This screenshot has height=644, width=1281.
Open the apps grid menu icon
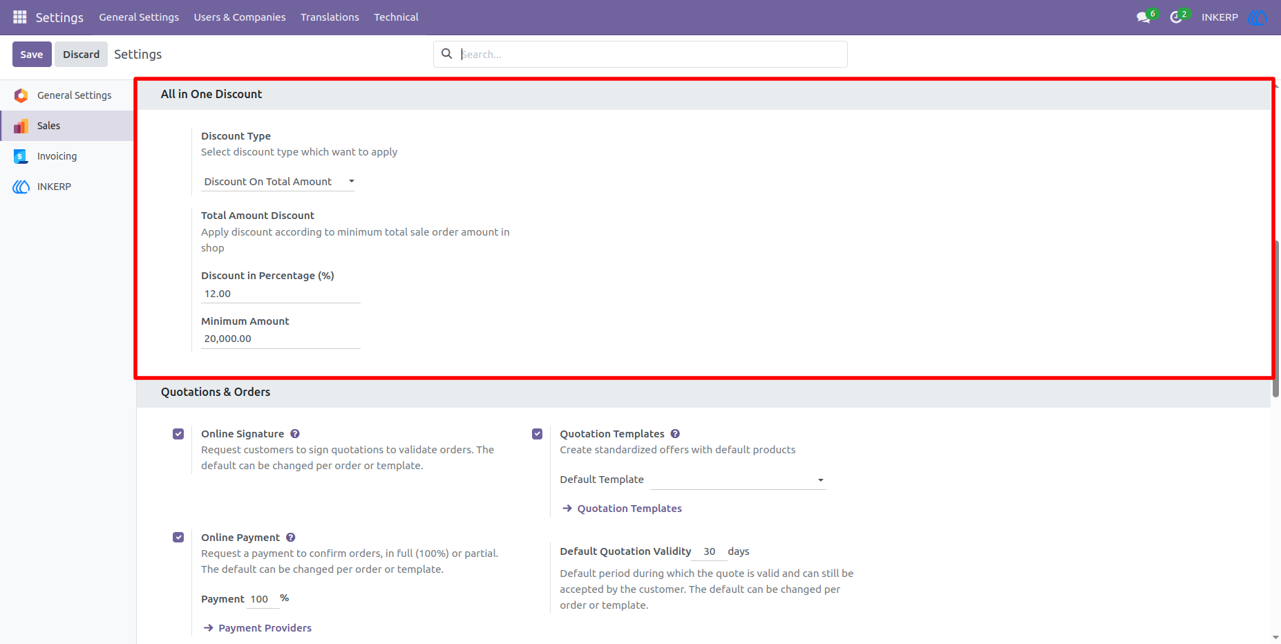pos(20,17)
